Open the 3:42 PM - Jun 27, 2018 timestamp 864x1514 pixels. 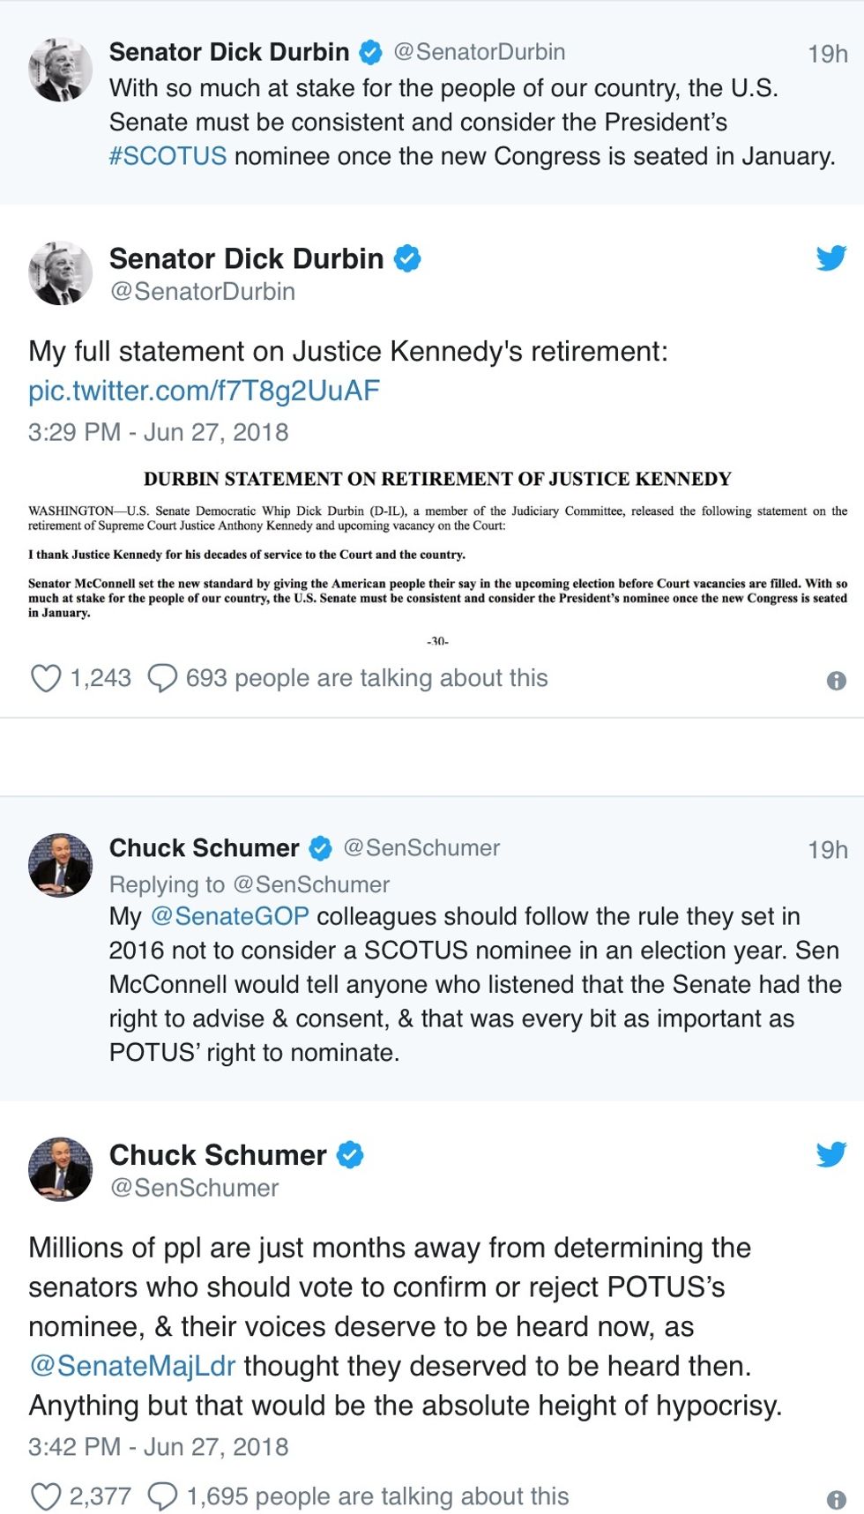pyautogui.click(x=158, y=1447)
